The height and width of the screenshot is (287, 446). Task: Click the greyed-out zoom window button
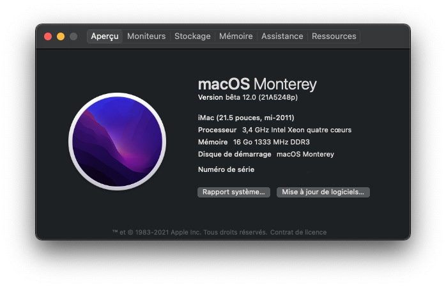tap(73, 36)
